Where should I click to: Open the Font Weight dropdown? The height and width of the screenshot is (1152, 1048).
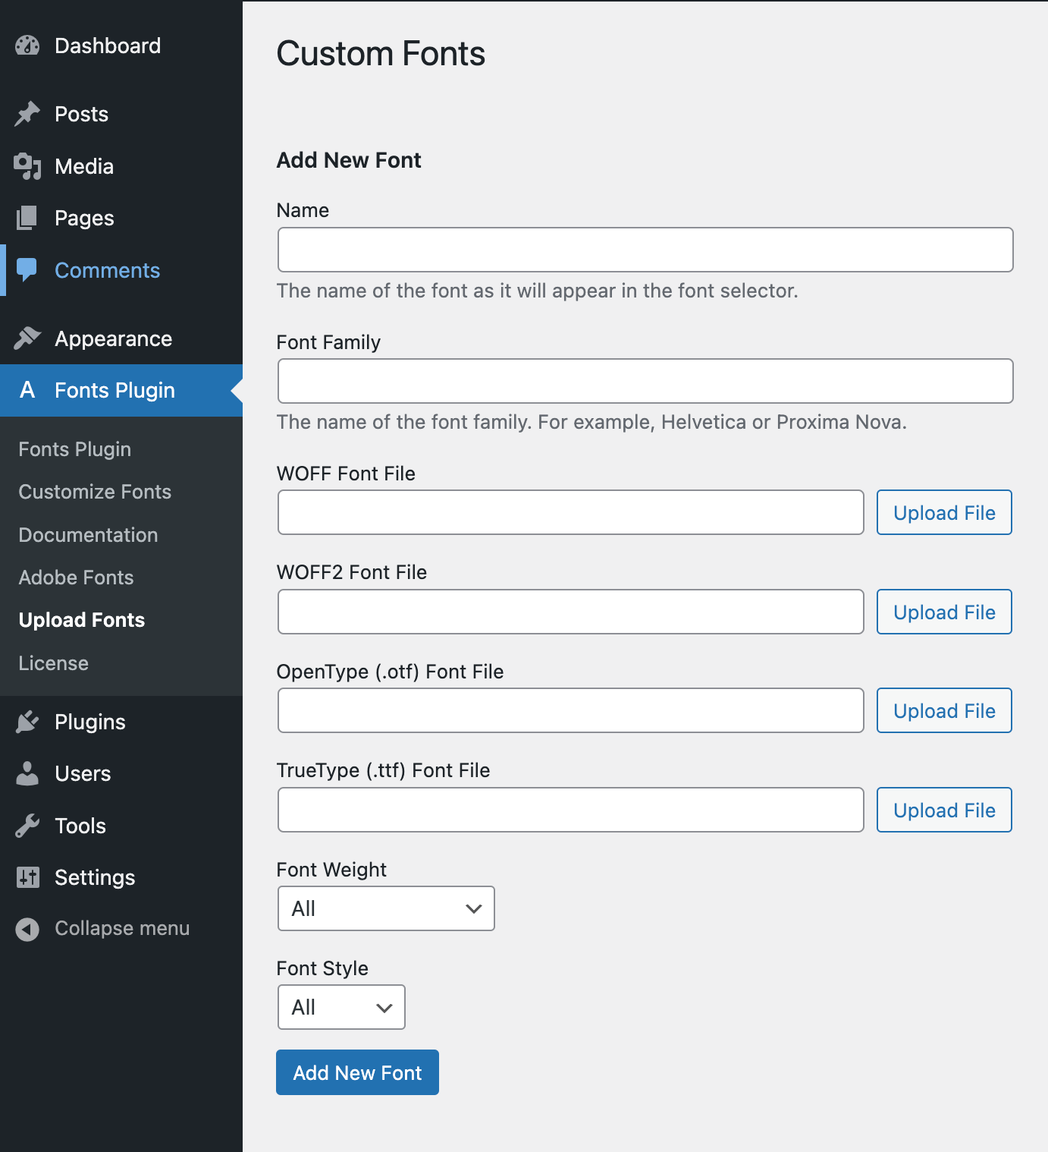[x=385, y=908]
